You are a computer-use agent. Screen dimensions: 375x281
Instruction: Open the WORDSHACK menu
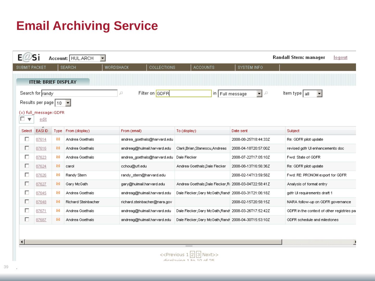pos(117,67)
